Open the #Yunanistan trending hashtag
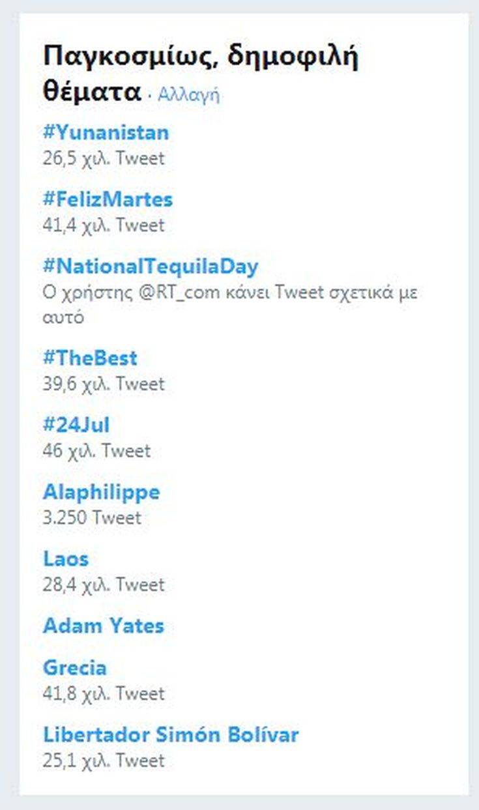Image resolution: width=479 pixels, height=810 pixels. (x=106, y=133)
